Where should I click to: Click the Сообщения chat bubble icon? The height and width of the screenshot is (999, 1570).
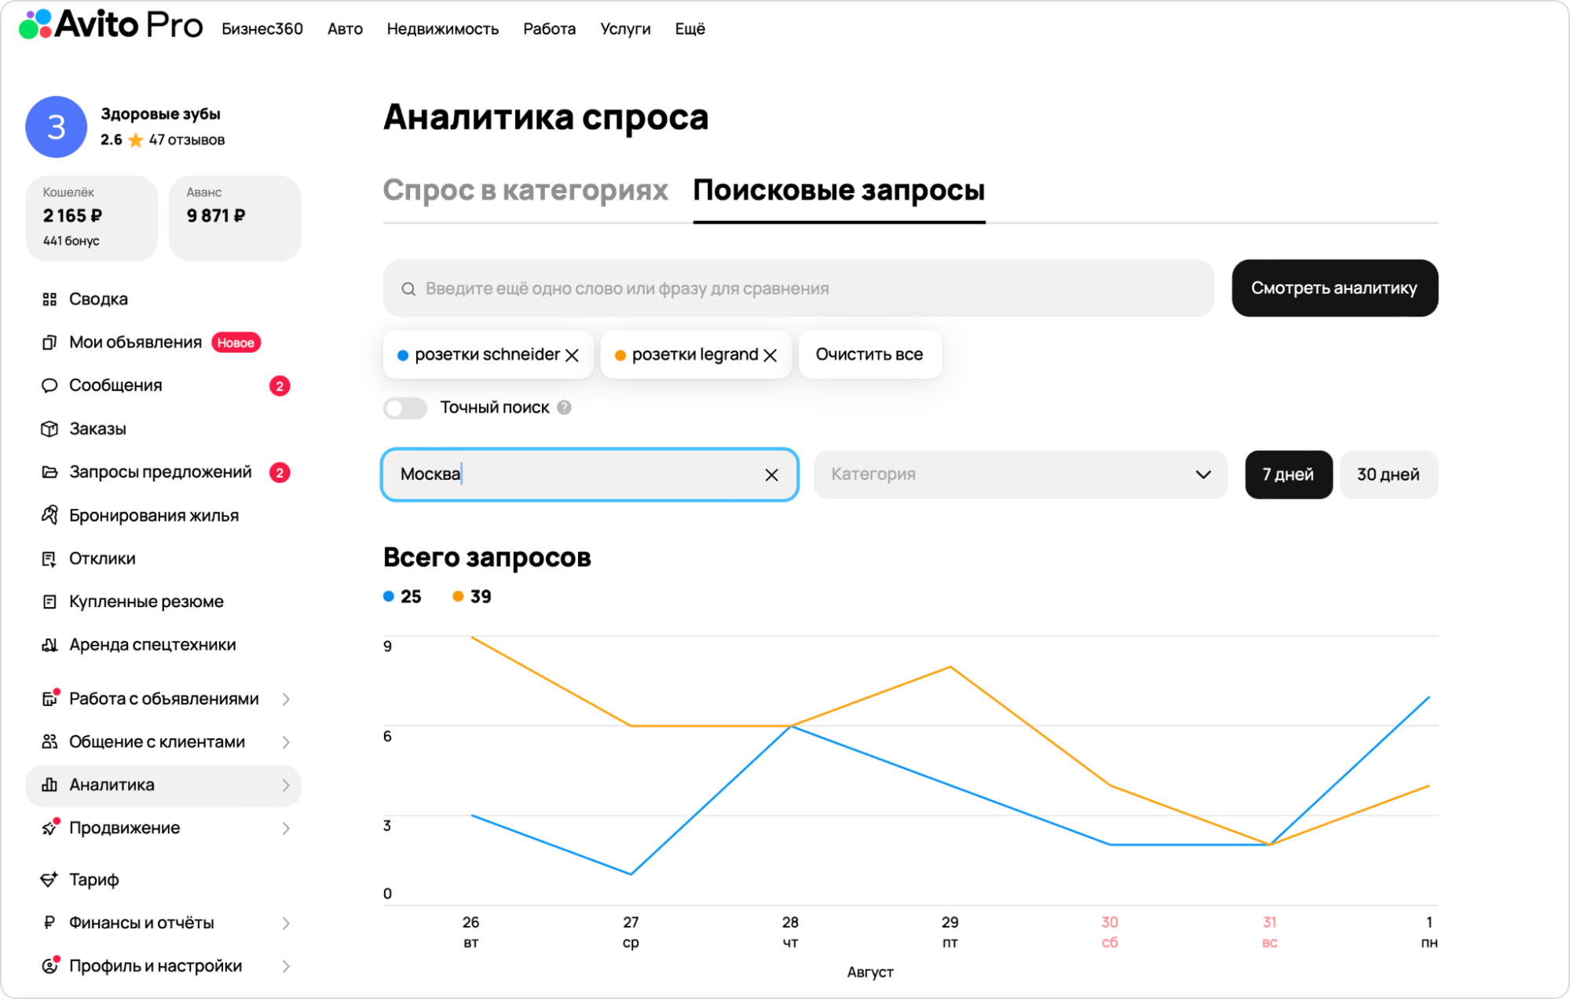coord(49,386)
